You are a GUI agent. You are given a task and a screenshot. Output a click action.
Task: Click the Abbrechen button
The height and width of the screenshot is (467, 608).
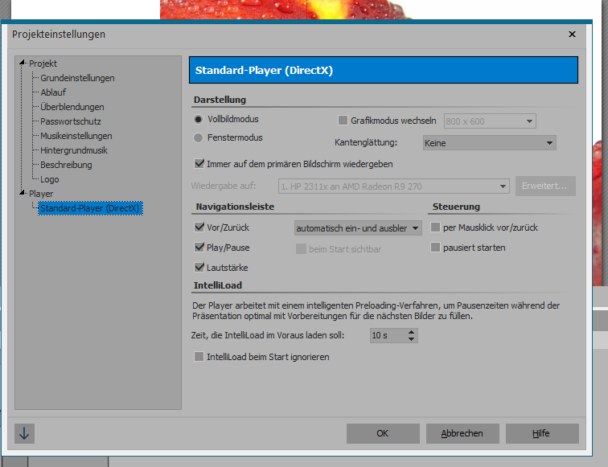coord(462,433)
